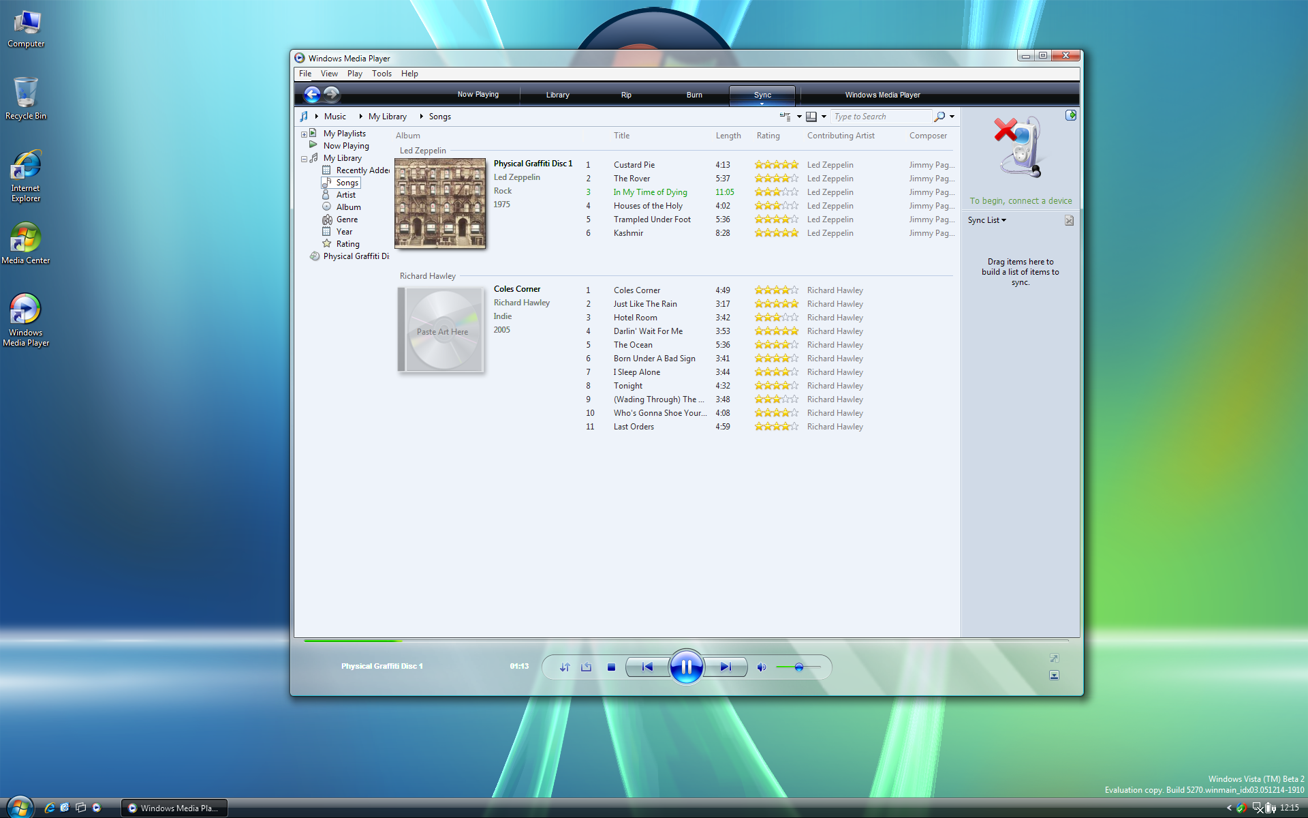Click the Type to Search field

881,117
